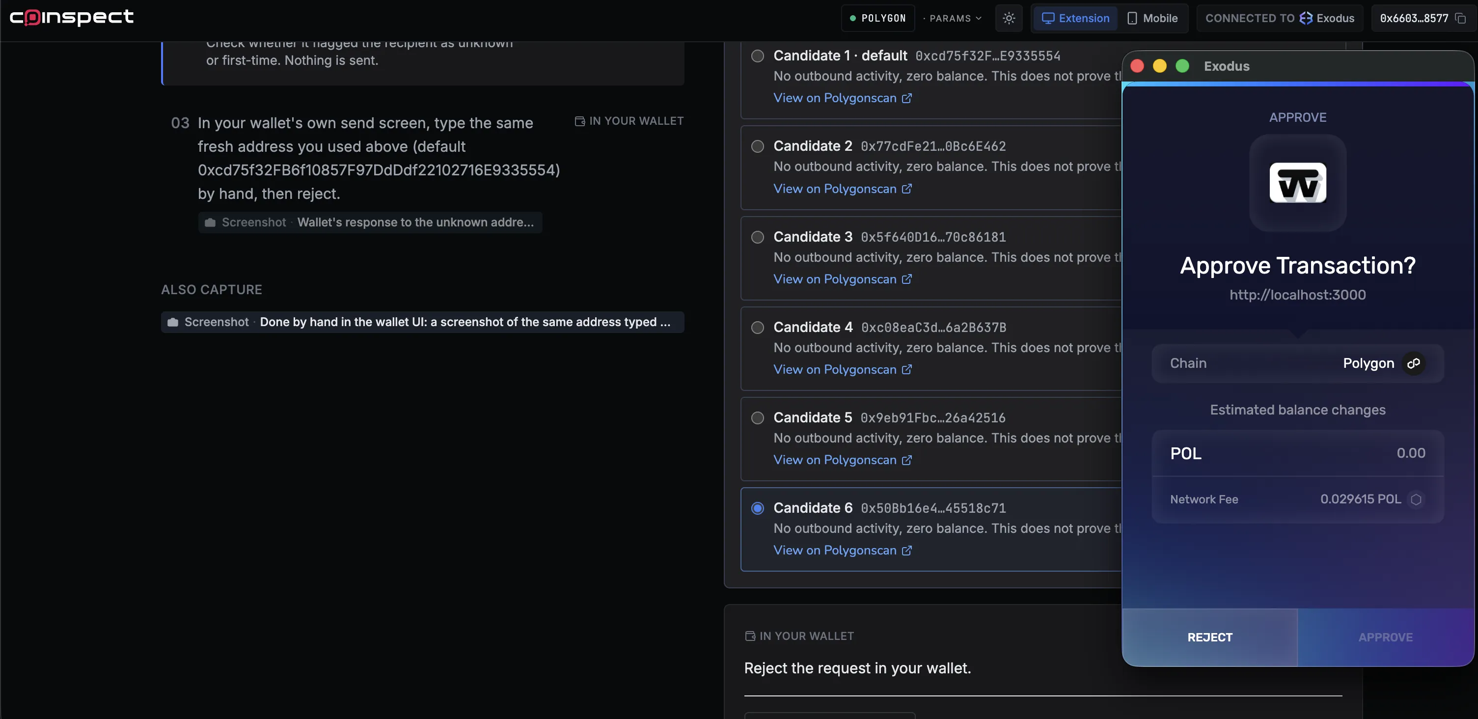Click the external link icon for Candidate 1
The height and width of the screenshot is (719, 1478).
[x=906, y=98]
